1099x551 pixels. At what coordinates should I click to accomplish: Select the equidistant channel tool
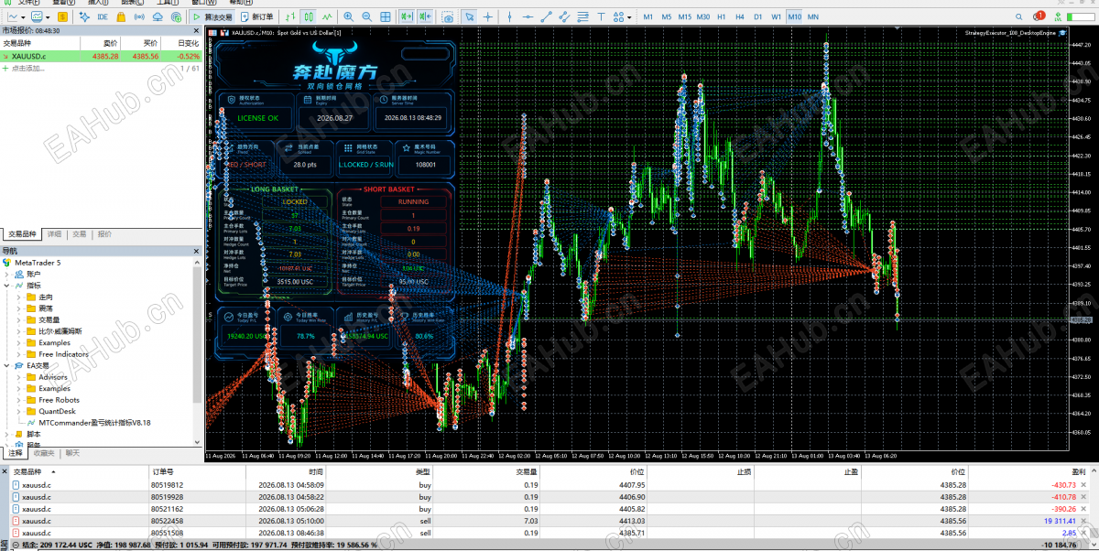tap(565, 16)
